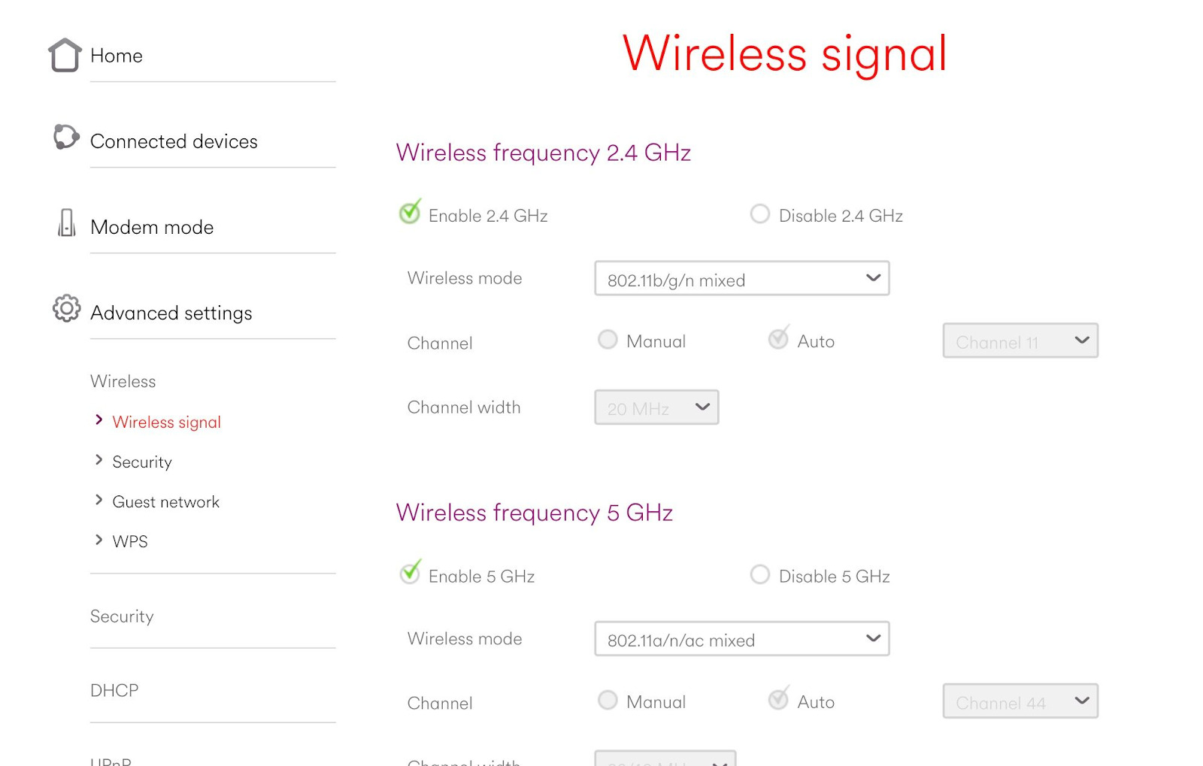Select Manual channel for 2.4 GHz
This screenshot has width=1203, height=766.
click(x=608, y=340)
